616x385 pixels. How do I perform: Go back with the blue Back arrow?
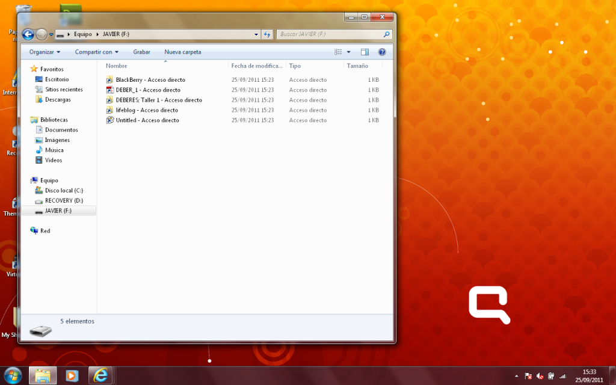click(28, 34)
